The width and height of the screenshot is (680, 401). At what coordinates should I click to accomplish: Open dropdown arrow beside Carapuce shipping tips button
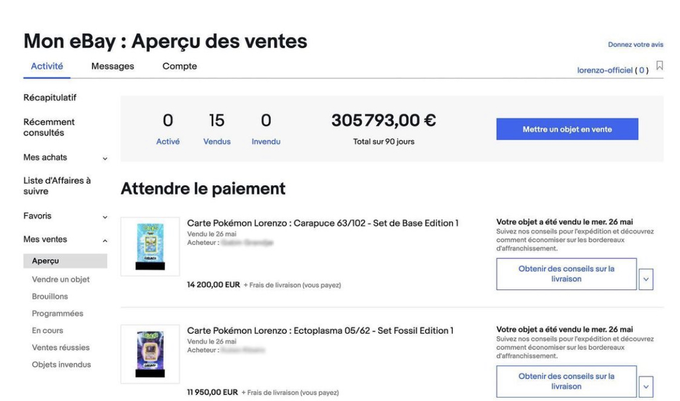pos(646,279)
